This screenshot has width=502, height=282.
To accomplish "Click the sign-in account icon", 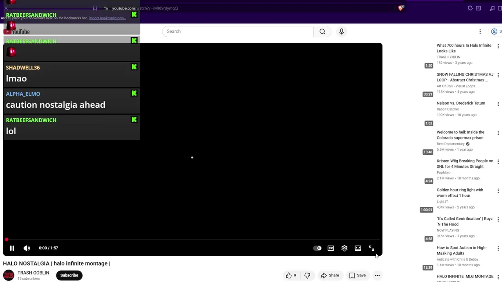I will [x=494, y=31].
